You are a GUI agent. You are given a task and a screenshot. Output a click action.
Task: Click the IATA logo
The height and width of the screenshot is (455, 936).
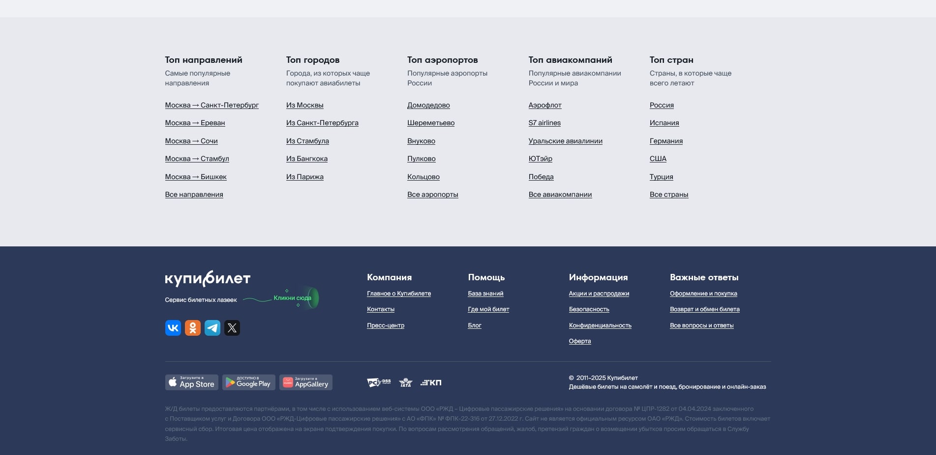click(406, 382)
